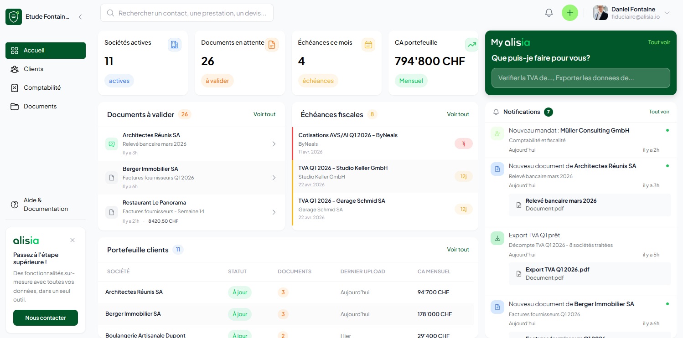
Task: Click the Sociétés actives building icon
Action: click(x=174, y=45)
